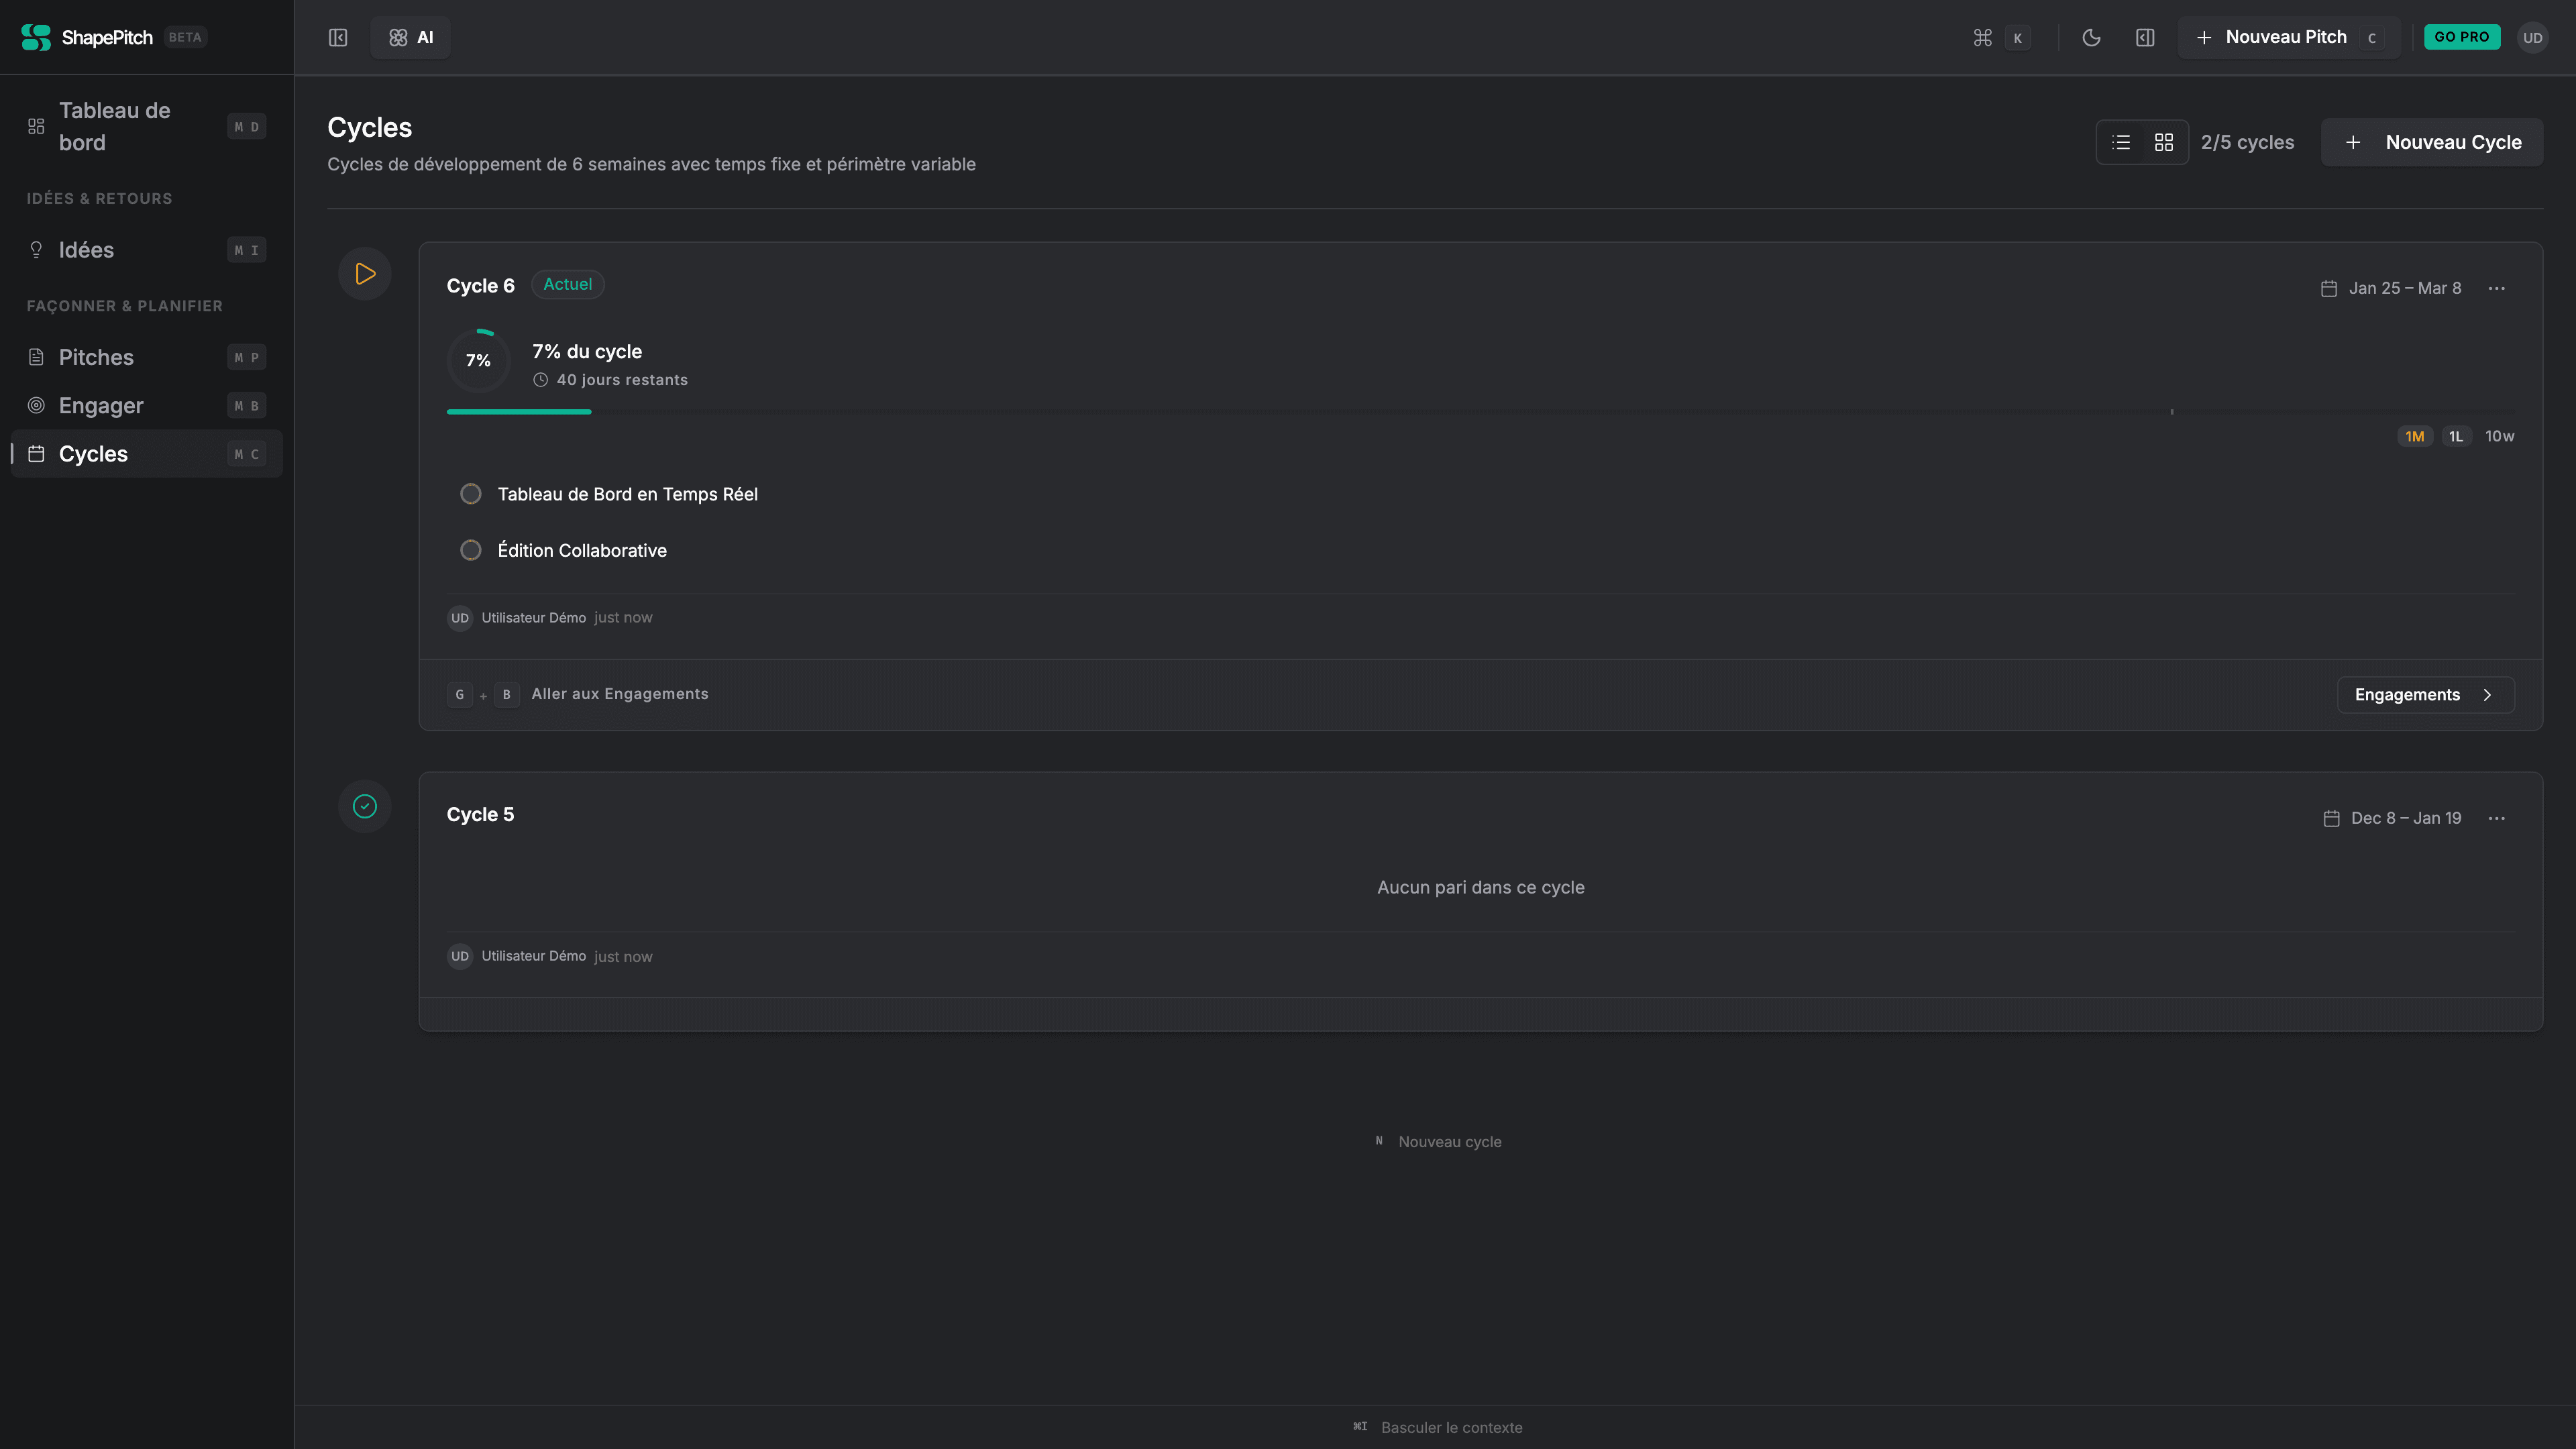Open the Tableau de bord sidebar icon
The image size is (2576, 1449).
tap(36, 126)
